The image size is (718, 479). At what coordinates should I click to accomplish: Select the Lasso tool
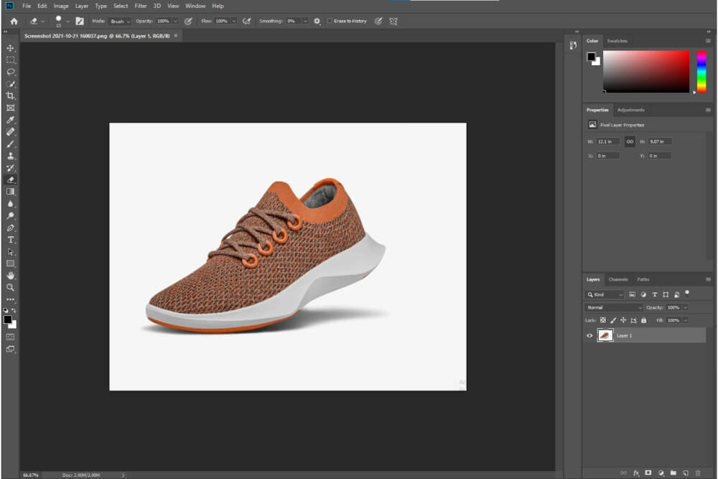pyautogui.click(x=11, y=72)
